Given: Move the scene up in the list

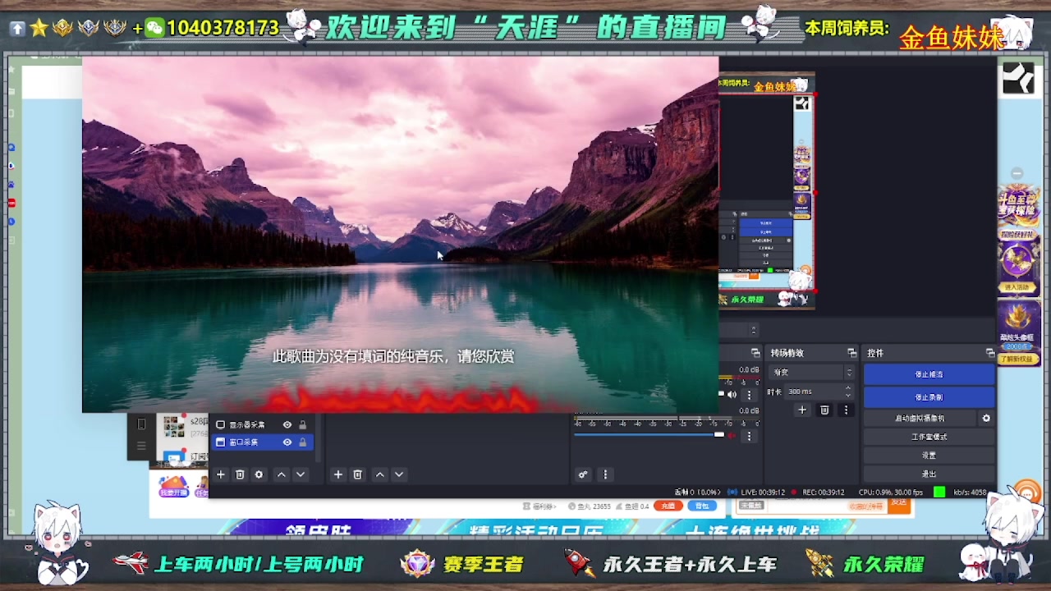Looking at the screenshot, I should 379,474.
